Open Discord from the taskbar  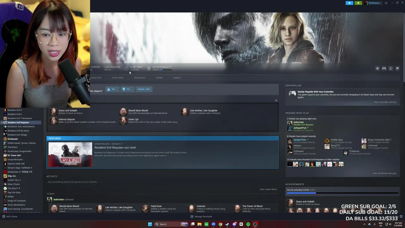(x=234, y=224)
